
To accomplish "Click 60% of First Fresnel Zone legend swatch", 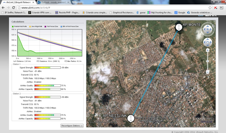I will click(61, 27).
